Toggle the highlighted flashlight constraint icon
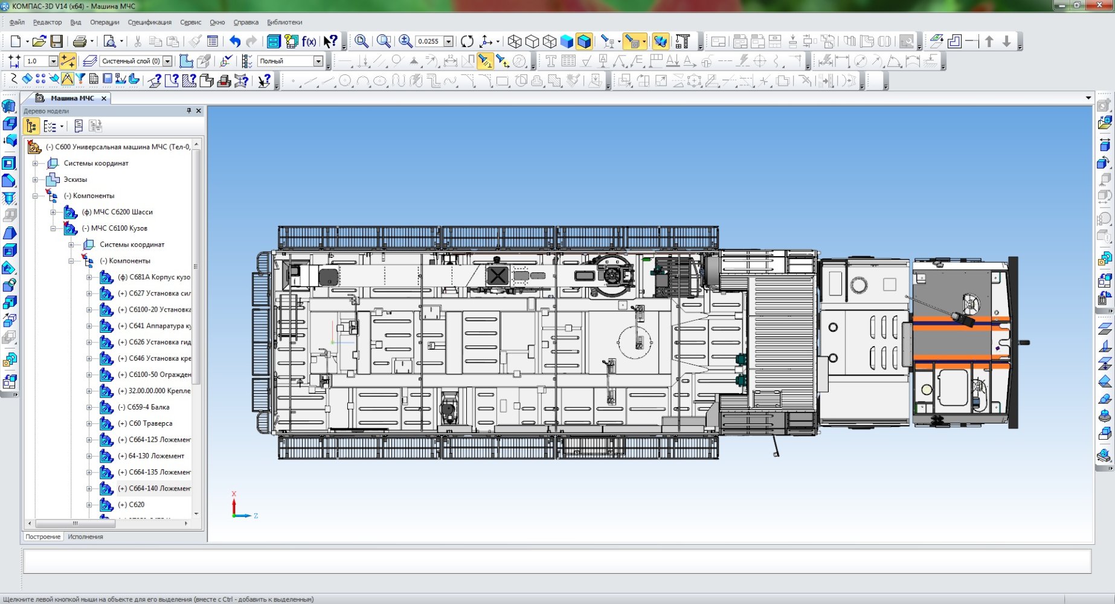This screenshot has width=1115, height=604. point(484,61)
